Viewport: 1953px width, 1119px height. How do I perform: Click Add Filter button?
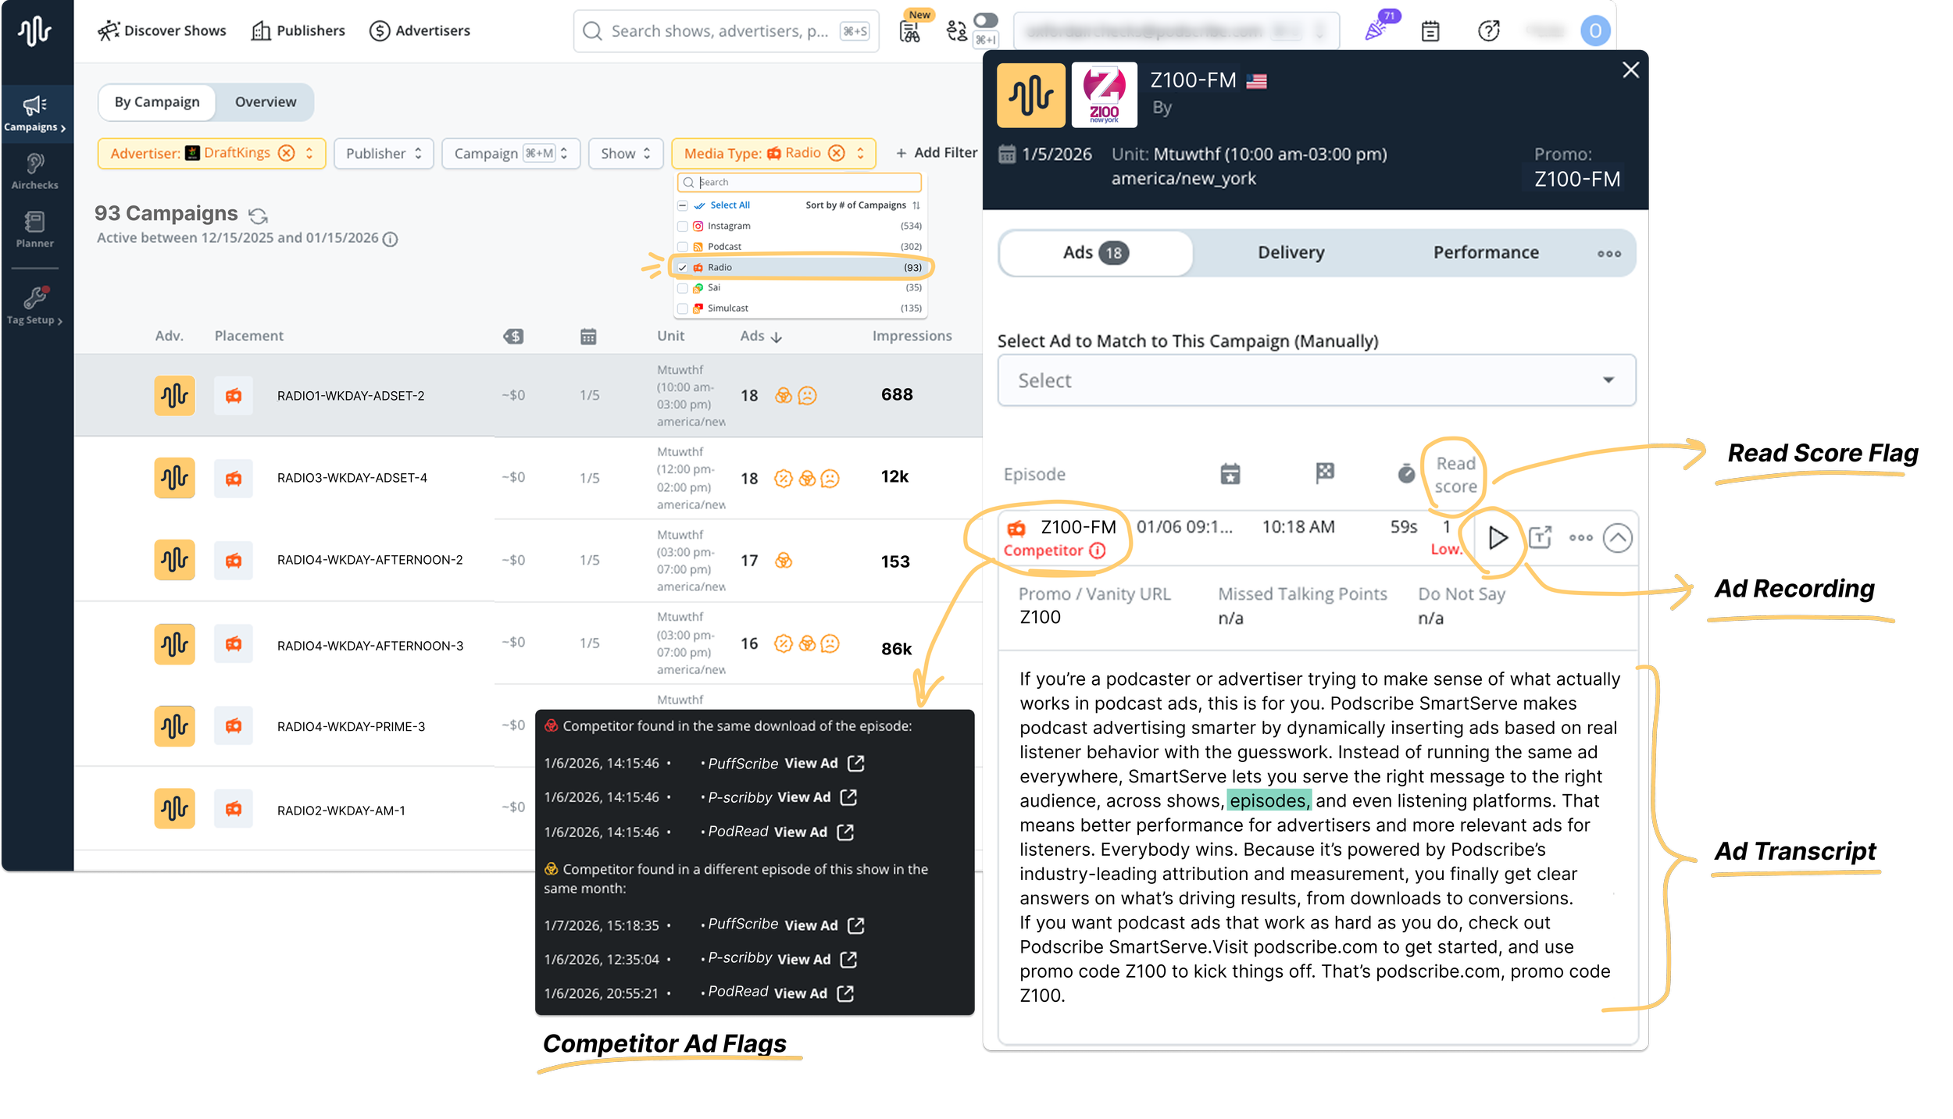click(936, 153)
